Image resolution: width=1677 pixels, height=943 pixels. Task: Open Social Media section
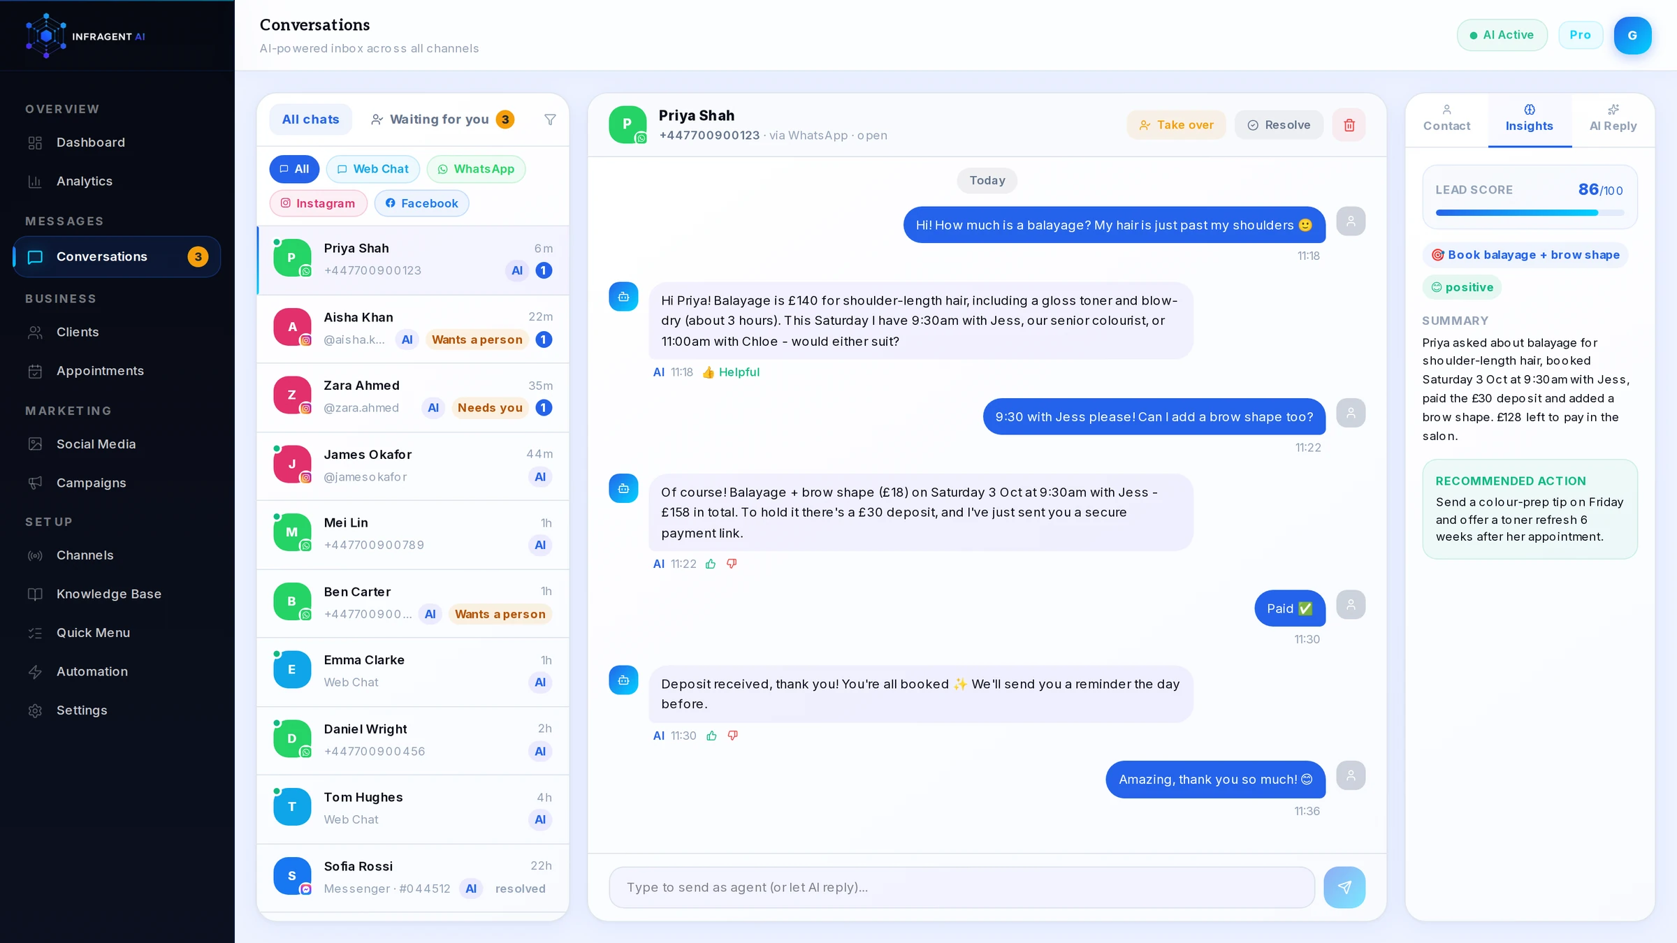click(117, 444)
